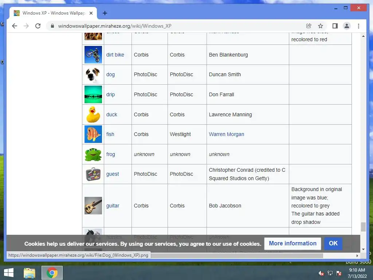The width and height of the screenshot is (373, 280).
Task: Open the dog thumbnail image
Action: point(93,74)
